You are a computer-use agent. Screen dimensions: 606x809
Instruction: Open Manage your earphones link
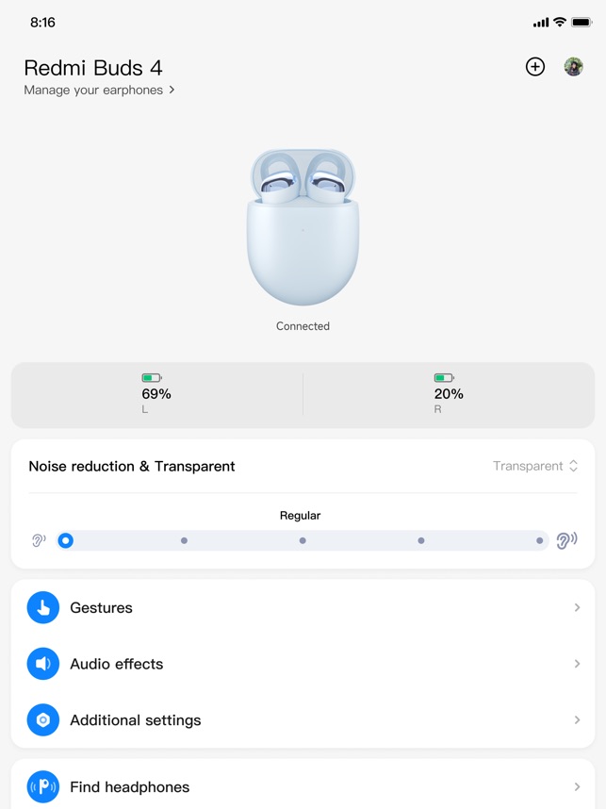point(99,90)
